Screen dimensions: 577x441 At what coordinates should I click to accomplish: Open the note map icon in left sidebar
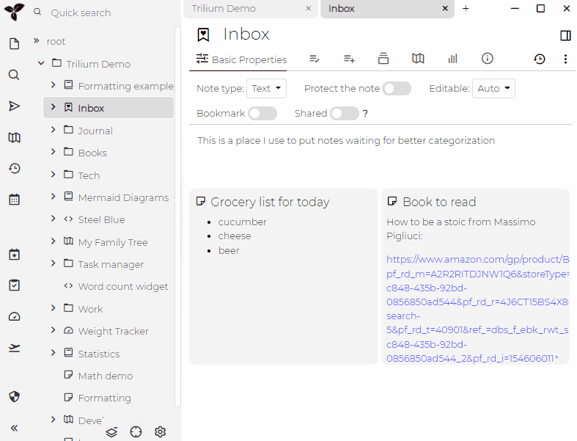coord(14,137)
